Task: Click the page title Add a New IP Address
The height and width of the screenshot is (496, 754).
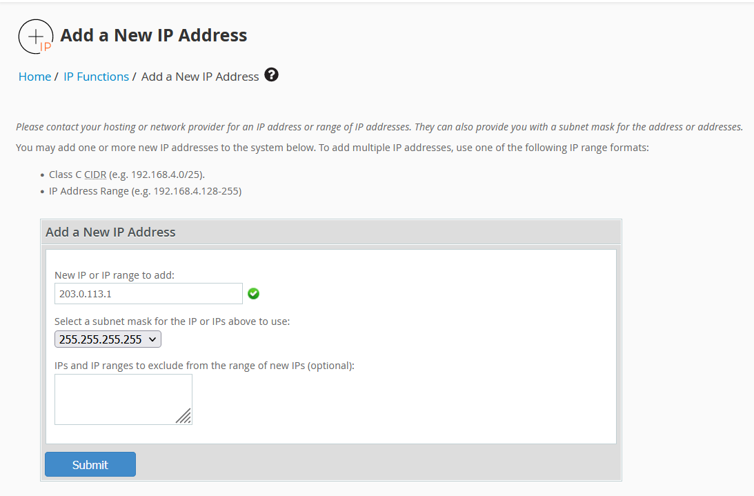Action: point(153,34)
